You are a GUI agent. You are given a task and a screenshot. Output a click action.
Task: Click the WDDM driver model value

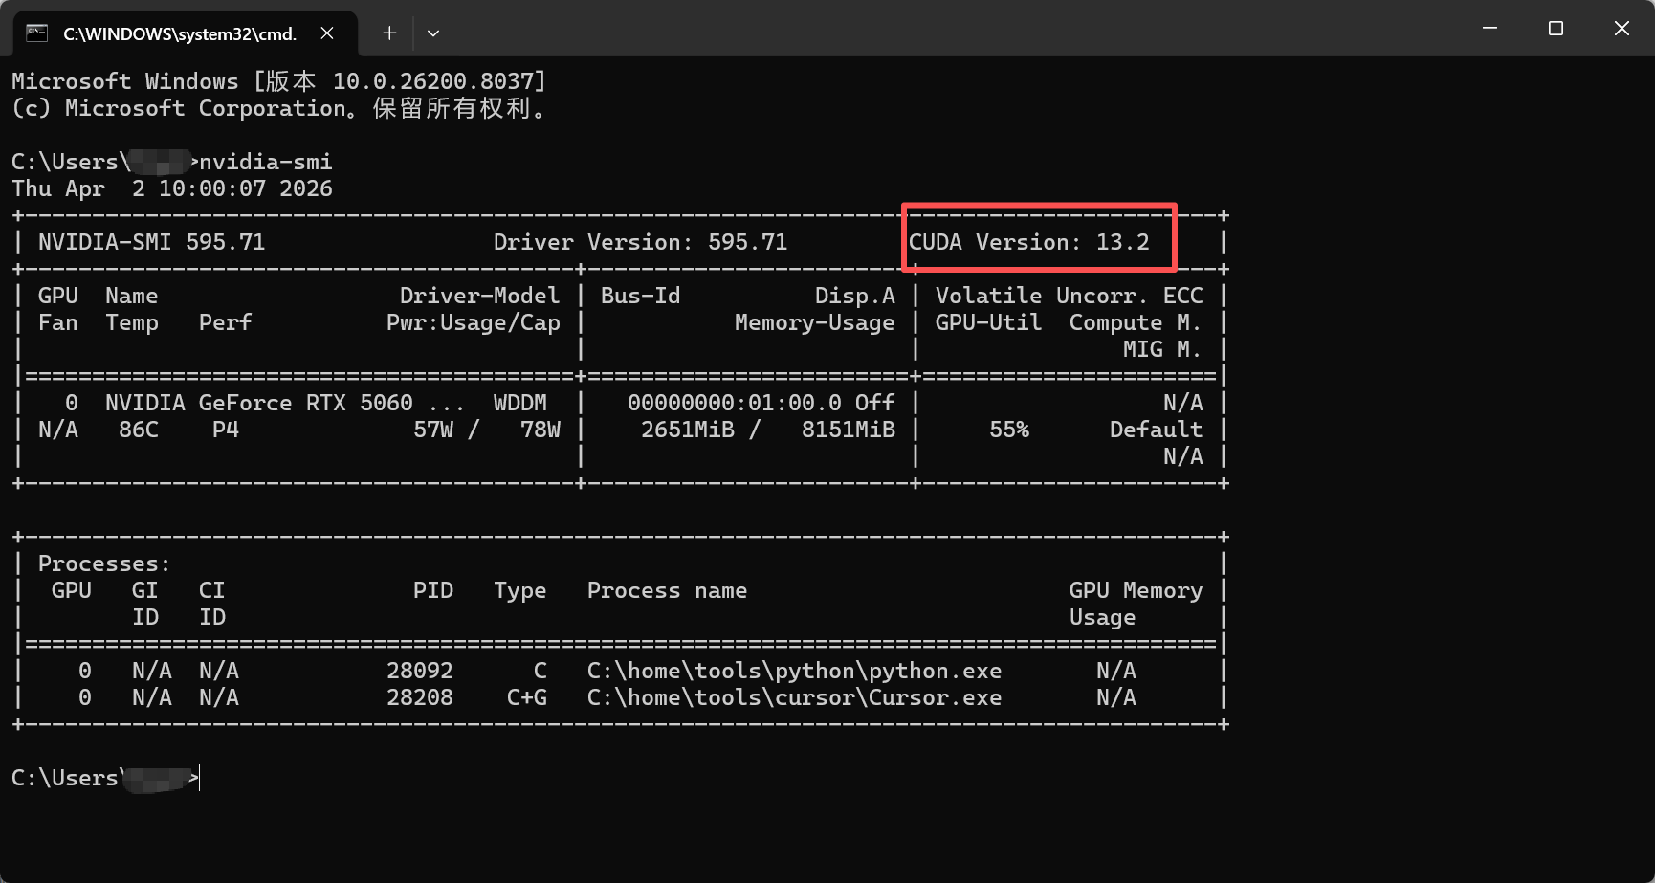(520, 403)
